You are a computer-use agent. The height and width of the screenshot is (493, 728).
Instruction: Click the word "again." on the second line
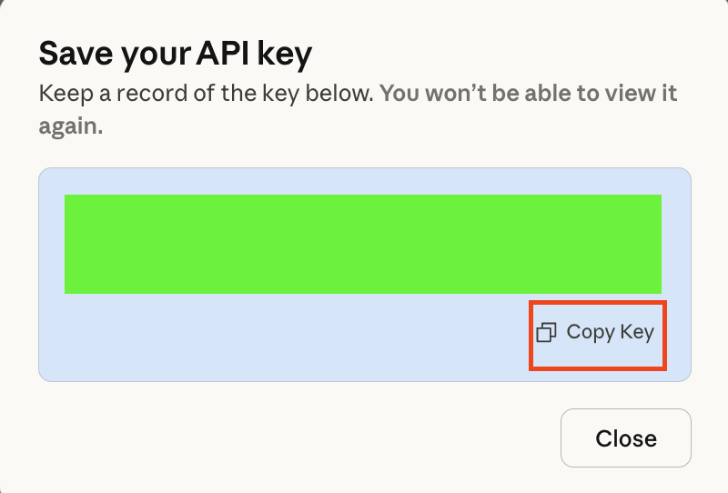click(71, 126)
